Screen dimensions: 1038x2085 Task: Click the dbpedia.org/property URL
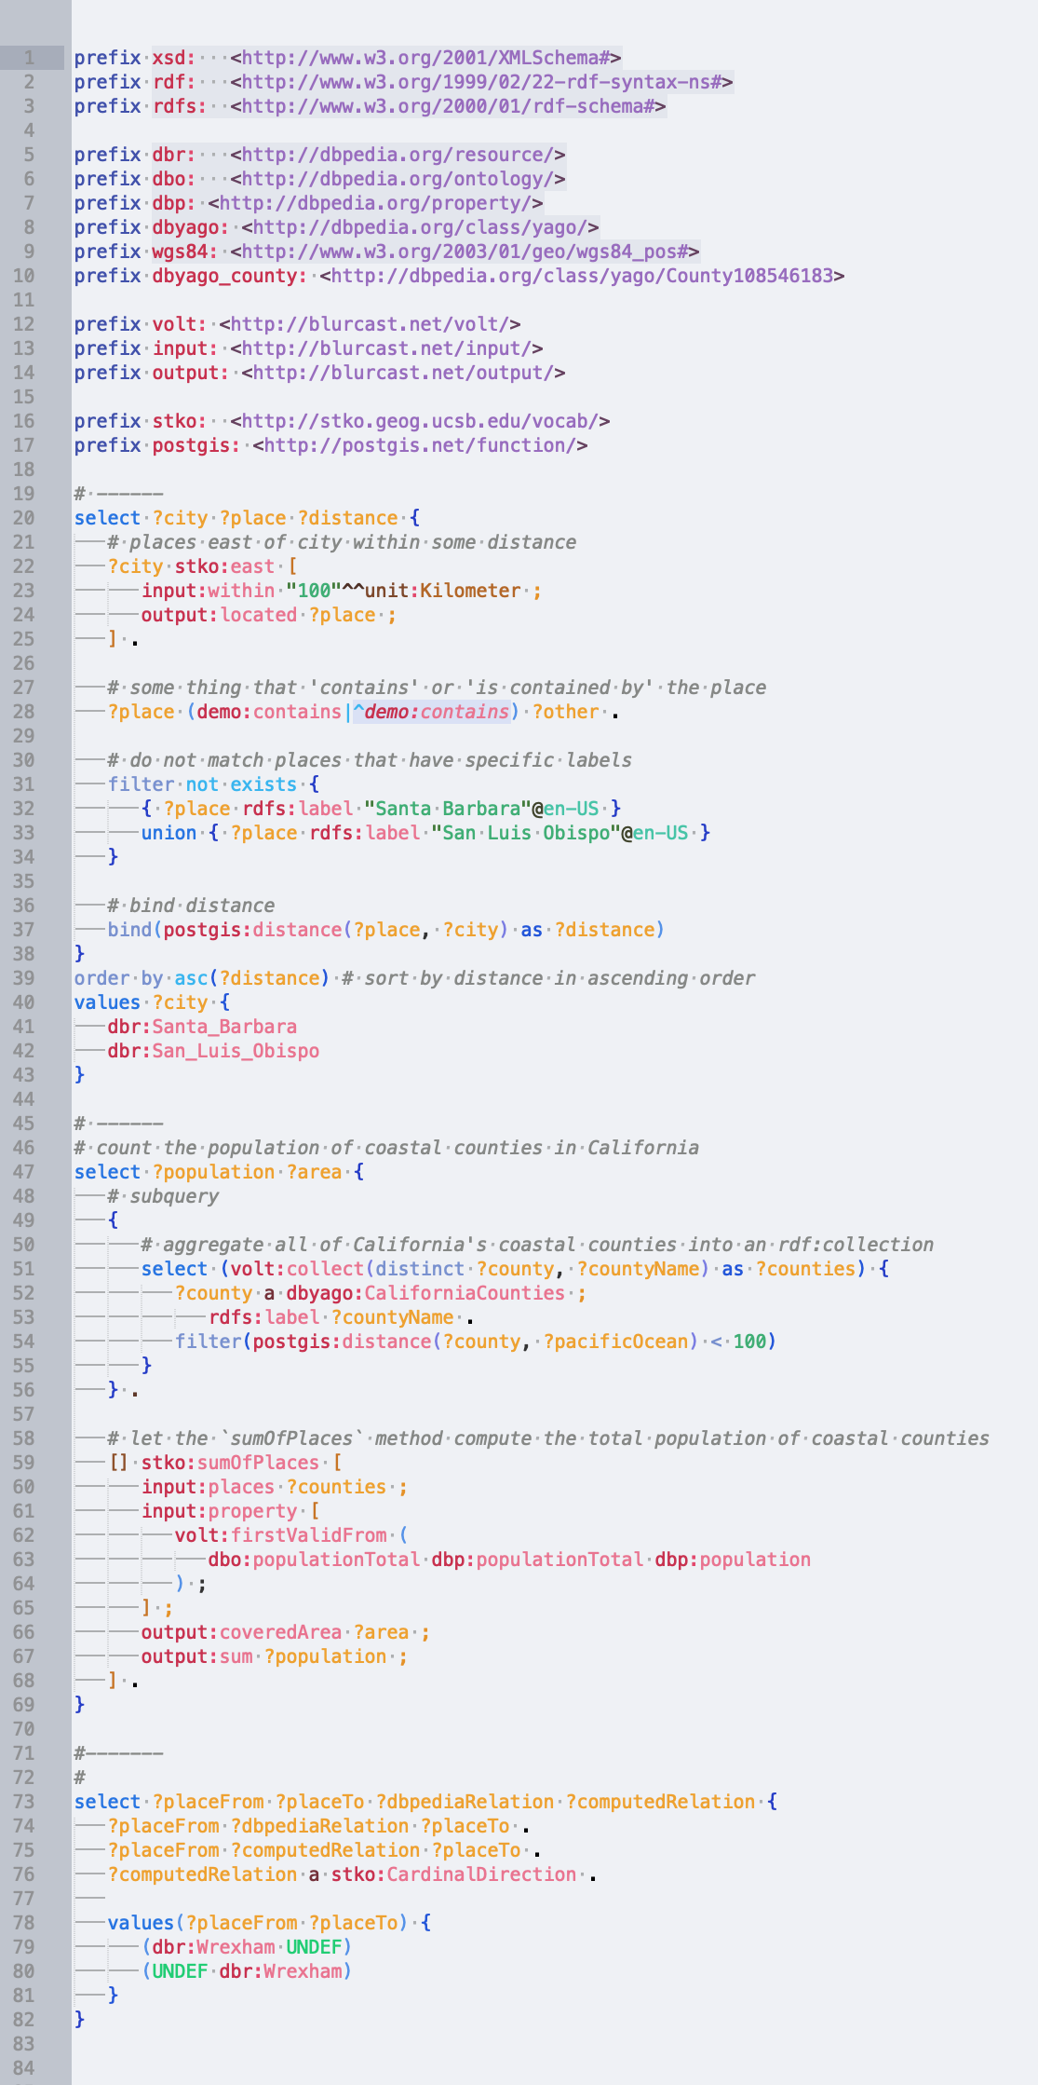pos(375,203)
